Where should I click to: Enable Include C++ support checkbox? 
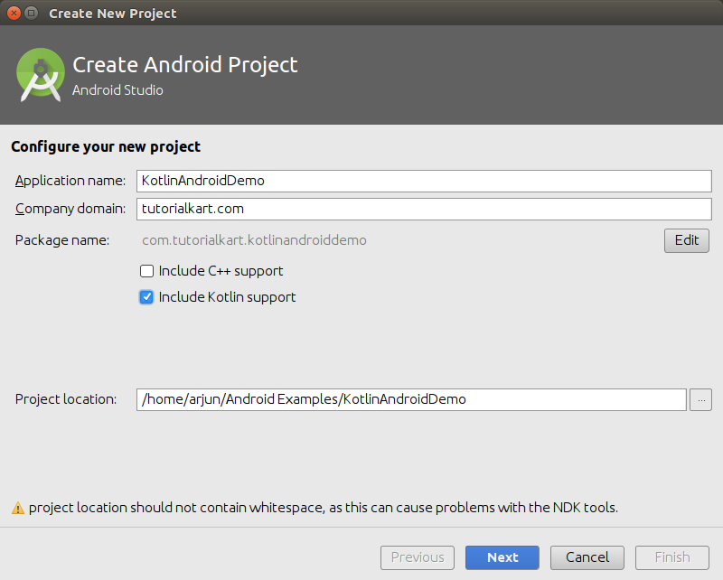point(146,271)
